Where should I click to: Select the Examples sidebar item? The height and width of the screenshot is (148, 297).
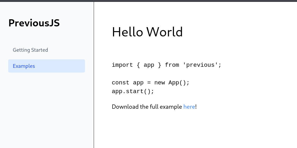(24, 66)
